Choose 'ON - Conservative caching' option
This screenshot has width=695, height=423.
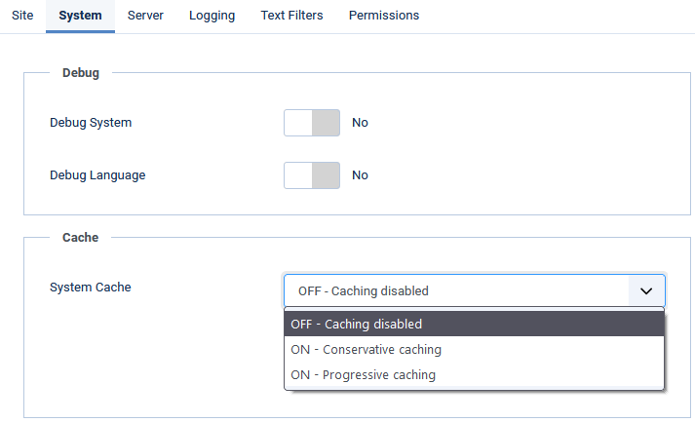[x=366, y=350]
